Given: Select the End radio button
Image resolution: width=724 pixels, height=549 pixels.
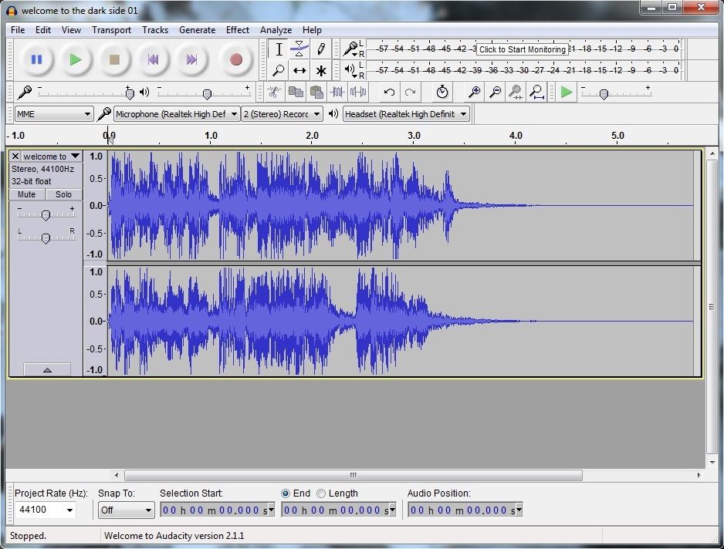Looking at the screenshot, I should pos(286,493).
